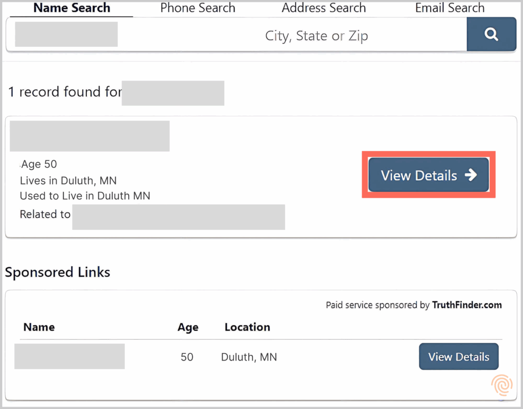Click the Lives in Duluth, MN text
523x409 pixels.
pos(68,181)
